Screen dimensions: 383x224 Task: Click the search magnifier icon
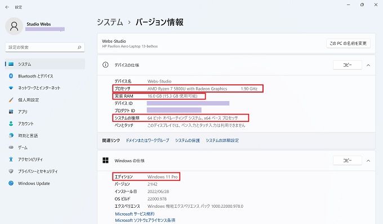[79, 47]
